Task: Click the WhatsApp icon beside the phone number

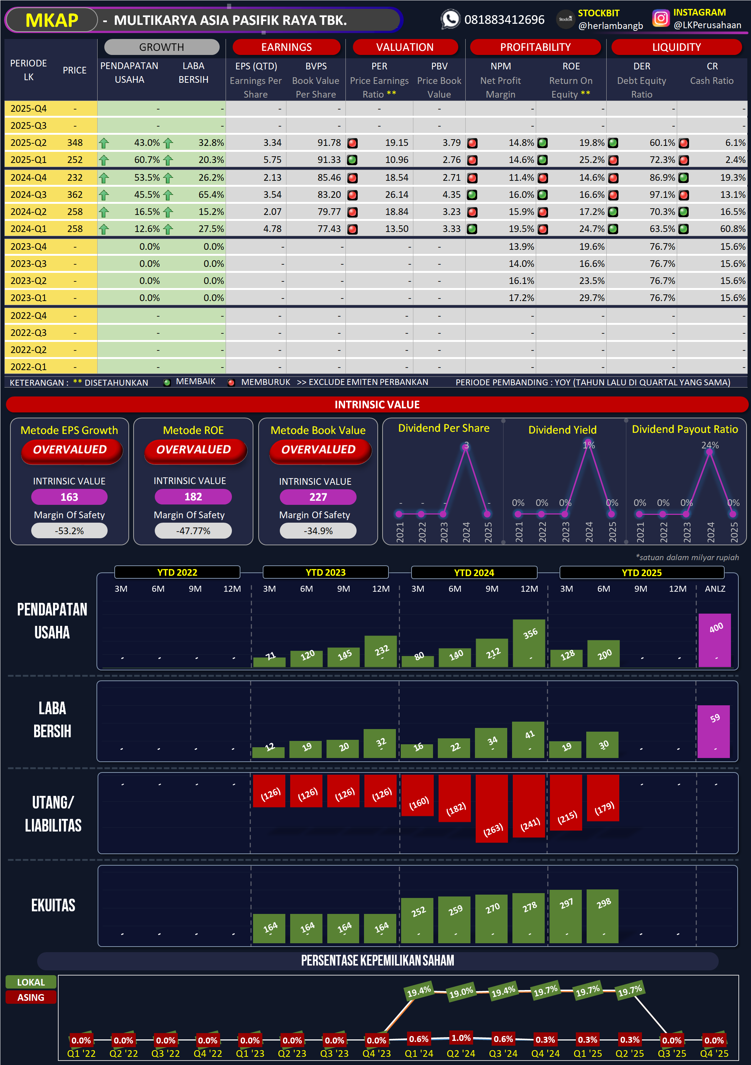Action: click(x=450, y=19)
